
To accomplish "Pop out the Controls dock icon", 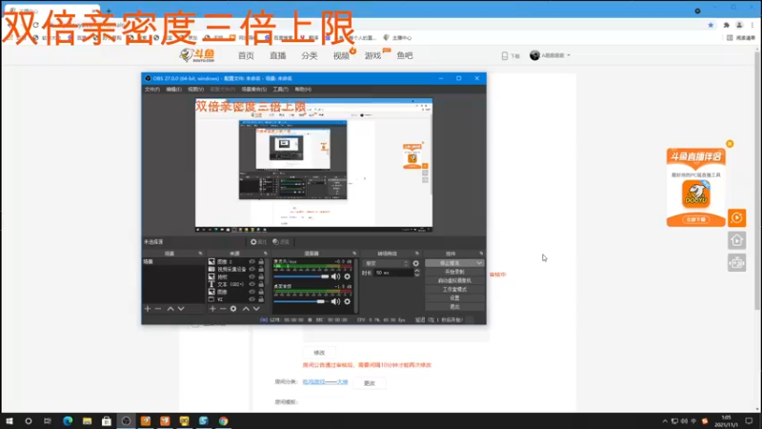I will [x=481, y=254].
